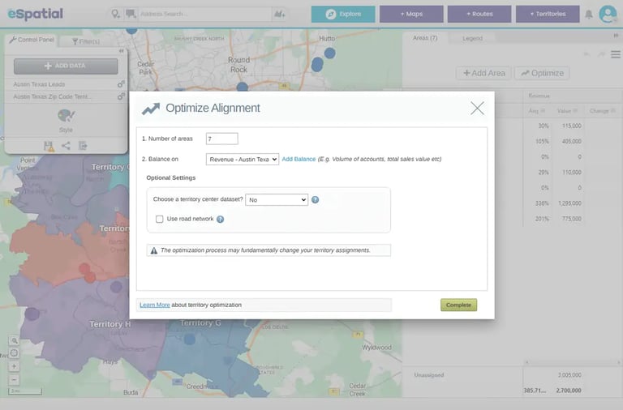Click the Territory H map label
Image resolution: width=623 pixels, height=410 pixels.
[110, 324]
